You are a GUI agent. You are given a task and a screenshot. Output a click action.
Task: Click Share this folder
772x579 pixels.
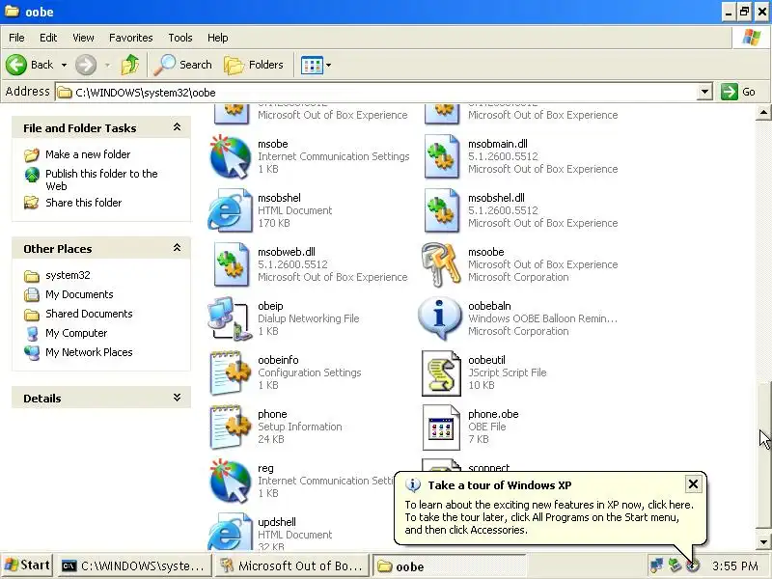coord(83,203)
